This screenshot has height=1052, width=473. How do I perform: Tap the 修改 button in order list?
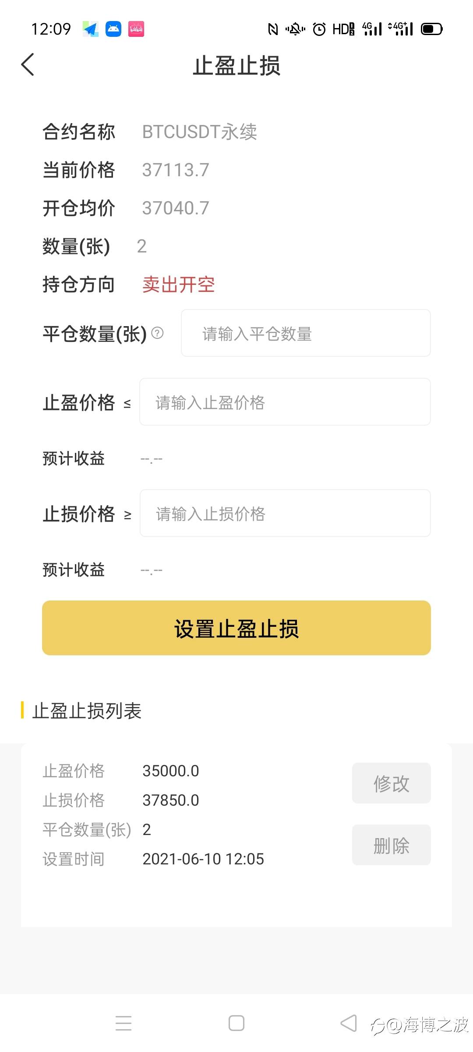(391, 783)
